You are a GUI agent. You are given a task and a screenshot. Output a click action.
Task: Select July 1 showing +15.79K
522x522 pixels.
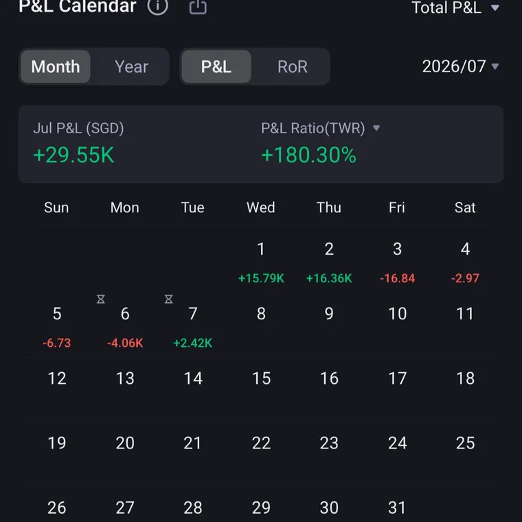point(261,263)
